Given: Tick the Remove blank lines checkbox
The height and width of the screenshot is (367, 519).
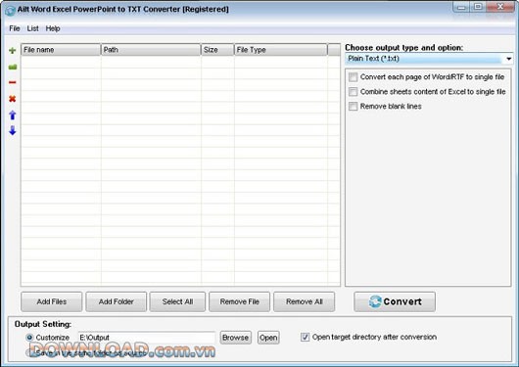Looking at the screenshot, I should (x=354, y=107).
